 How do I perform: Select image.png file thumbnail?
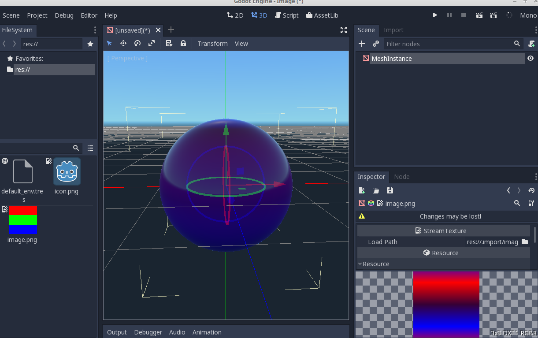click(23, 220)
